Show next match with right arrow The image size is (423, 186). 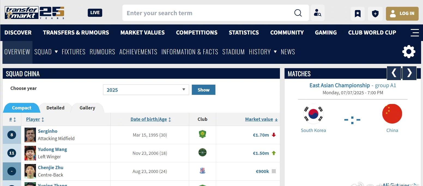click(x=409, y=73)
